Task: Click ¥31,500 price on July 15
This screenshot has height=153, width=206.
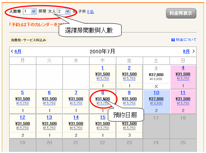Action: pos(103,124)
